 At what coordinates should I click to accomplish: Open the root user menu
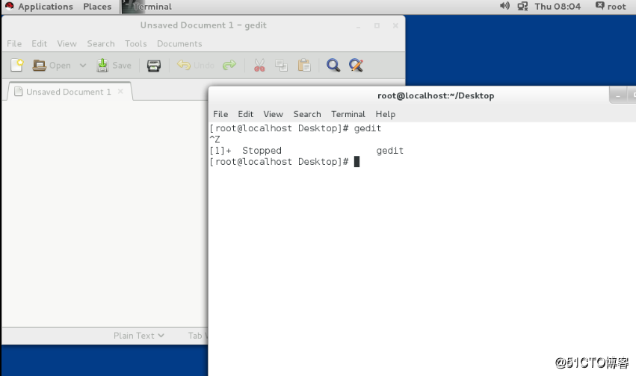click(x=611, y=6)
